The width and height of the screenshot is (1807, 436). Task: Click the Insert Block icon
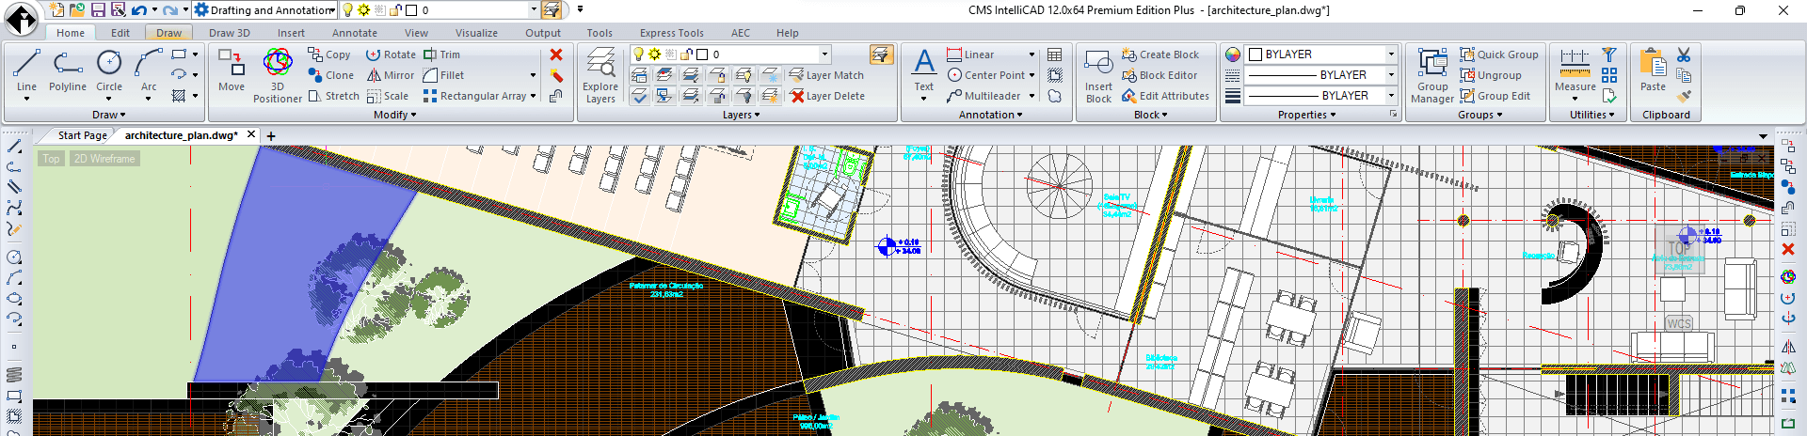tap(1098, 75)
